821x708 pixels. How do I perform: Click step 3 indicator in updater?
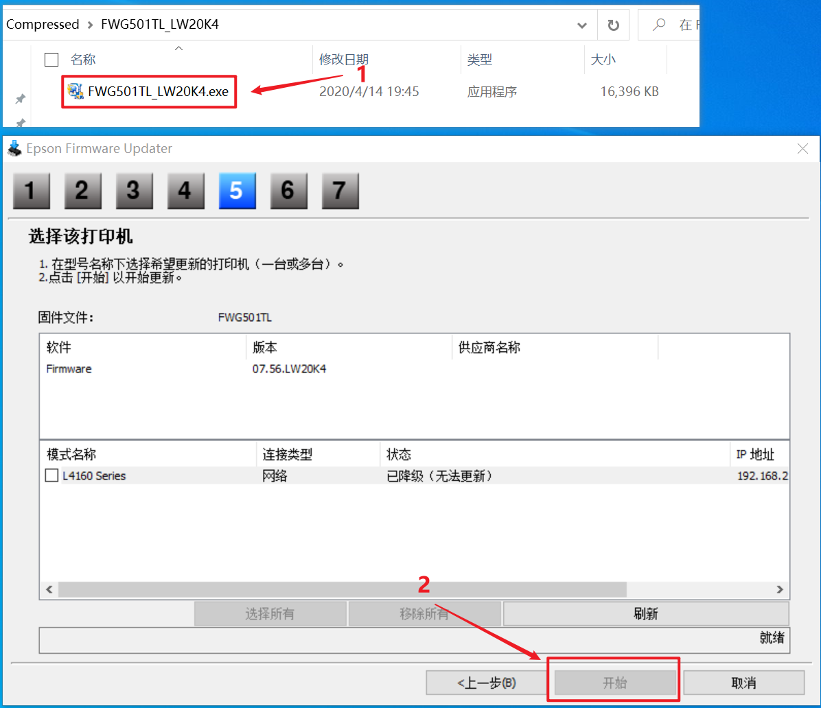coord(134,191)
